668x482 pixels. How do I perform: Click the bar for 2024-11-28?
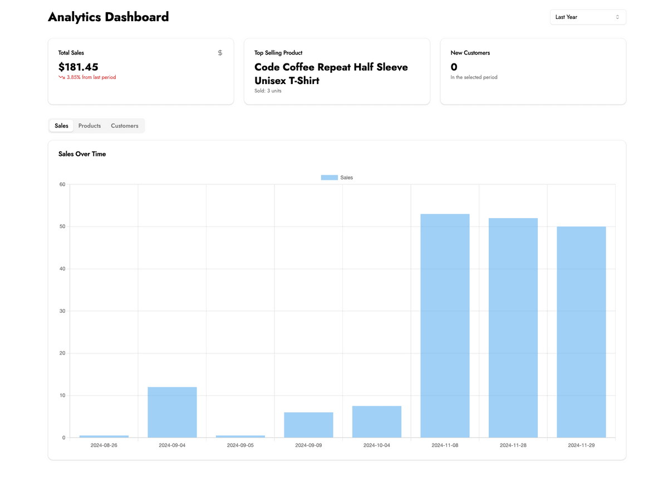click(x=513, y=328)
